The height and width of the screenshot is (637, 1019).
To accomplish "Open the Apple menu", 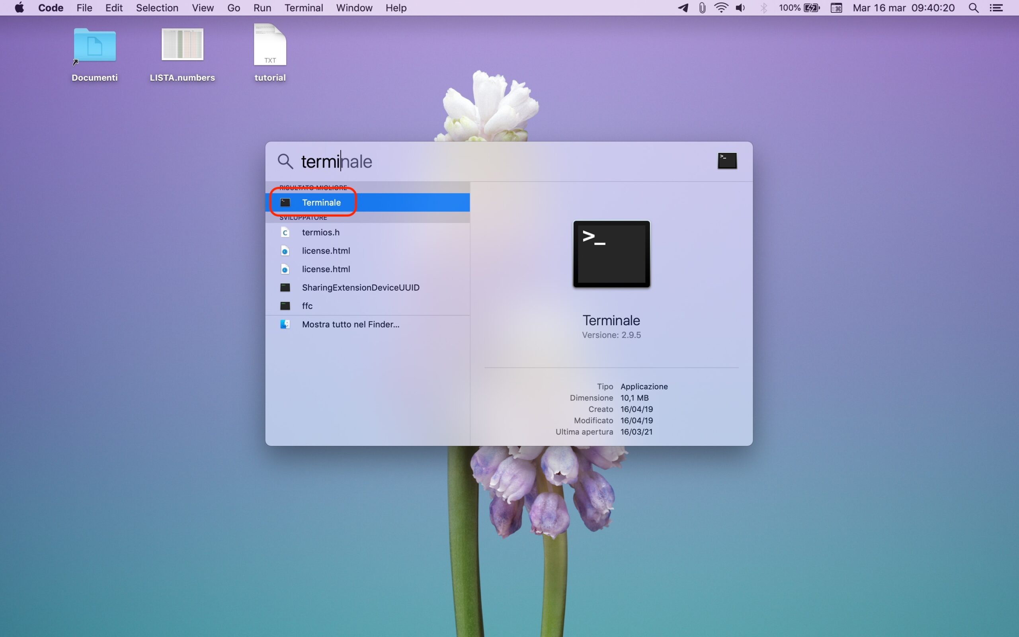I will pos(19,8).
